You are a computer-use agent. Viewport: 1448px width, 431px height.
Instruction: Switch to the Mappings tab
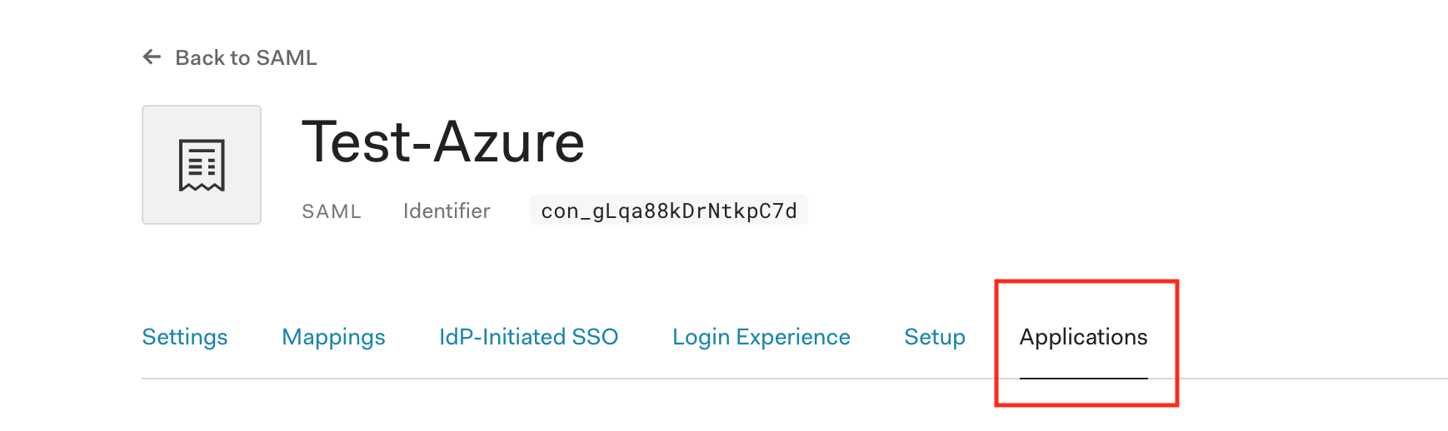[333, 337]
